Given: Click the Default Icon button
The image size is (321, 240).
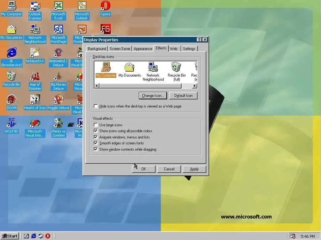Looking at the screenshot, I should (x=183, y=96).
